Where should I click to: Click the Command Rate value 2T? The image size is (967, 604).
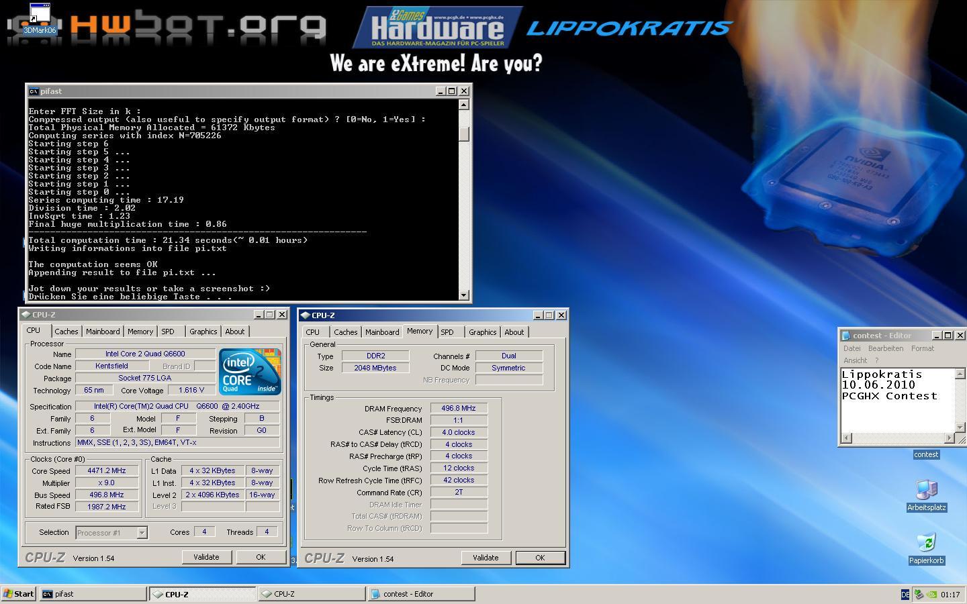(459, 493)
